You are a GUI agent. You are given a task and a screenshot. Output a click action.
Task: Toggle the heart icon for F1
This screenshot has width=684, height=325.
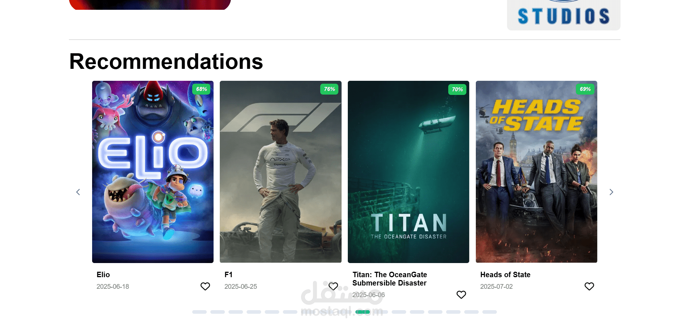(333, 286)
